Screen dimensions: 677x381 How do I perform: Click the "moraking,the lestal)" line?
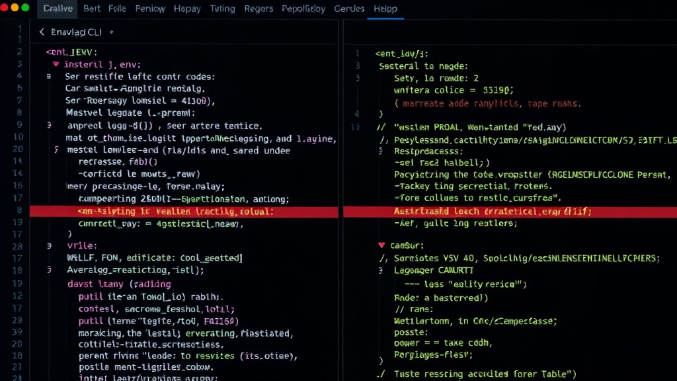tap(186, 333)
